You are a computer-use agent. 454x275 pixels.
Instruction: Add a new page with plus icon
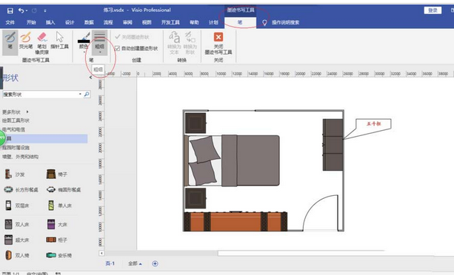coord(156,263)
